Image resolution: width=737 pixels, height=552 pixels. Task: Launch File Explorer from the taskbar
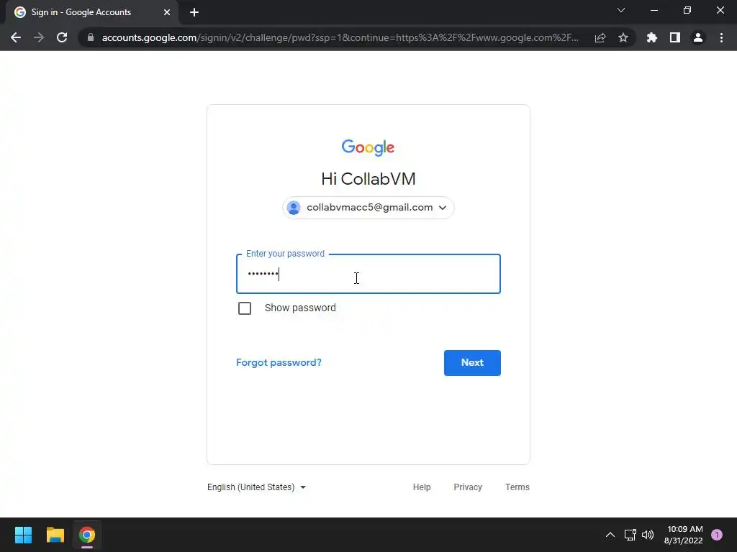[55, 535]
